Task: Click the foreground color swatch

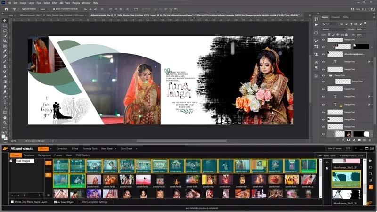Action: [3, 137]
